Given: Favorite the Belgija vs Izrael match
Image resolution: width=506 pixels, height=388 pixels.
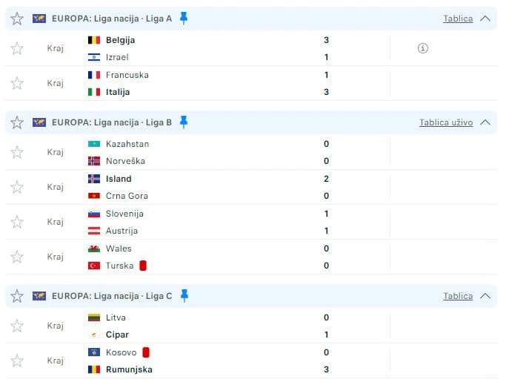Looking at the screenshot, I should point(17,48).
